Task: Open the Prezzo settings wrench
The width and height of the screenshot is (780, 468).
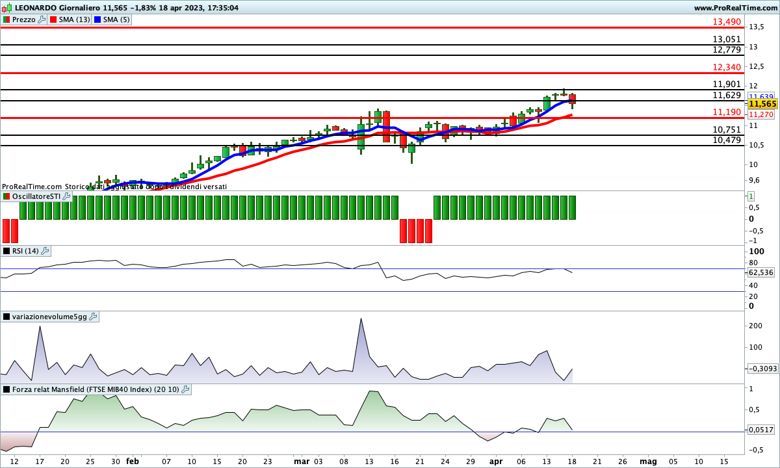Action: point(42,19)
